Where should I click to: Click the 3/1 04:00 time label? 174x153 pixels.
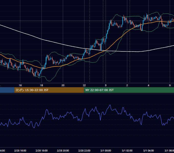tap(148, 150)
